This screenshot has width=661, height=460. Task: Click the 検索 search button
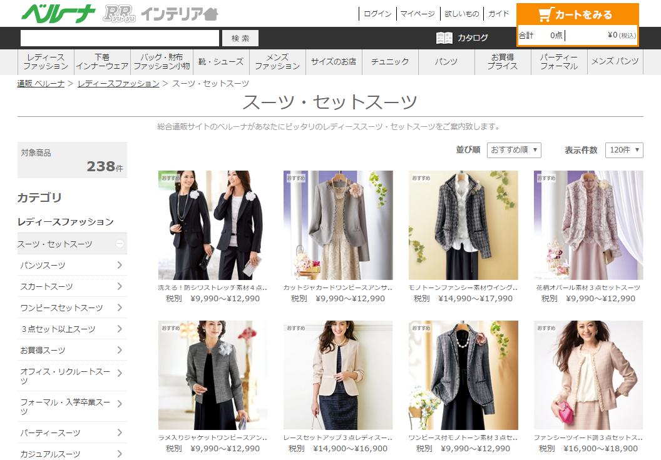[x=240, y=38]
